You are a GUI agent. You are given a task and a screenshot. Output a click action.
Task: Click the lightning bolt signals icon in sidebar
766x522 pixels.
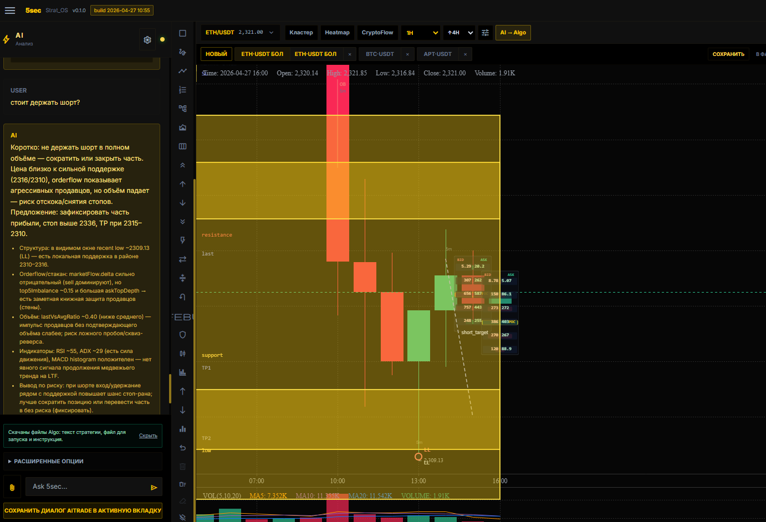pyautogui.click(x=182, y=240)
